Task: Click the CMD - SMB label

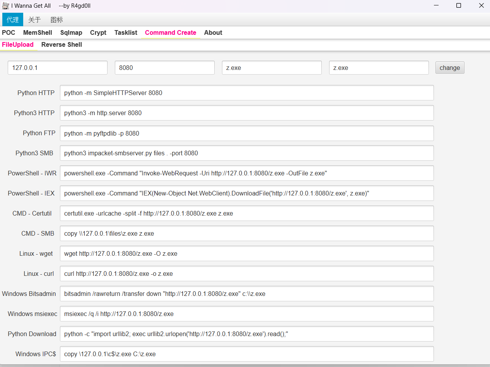Action: 38,233
